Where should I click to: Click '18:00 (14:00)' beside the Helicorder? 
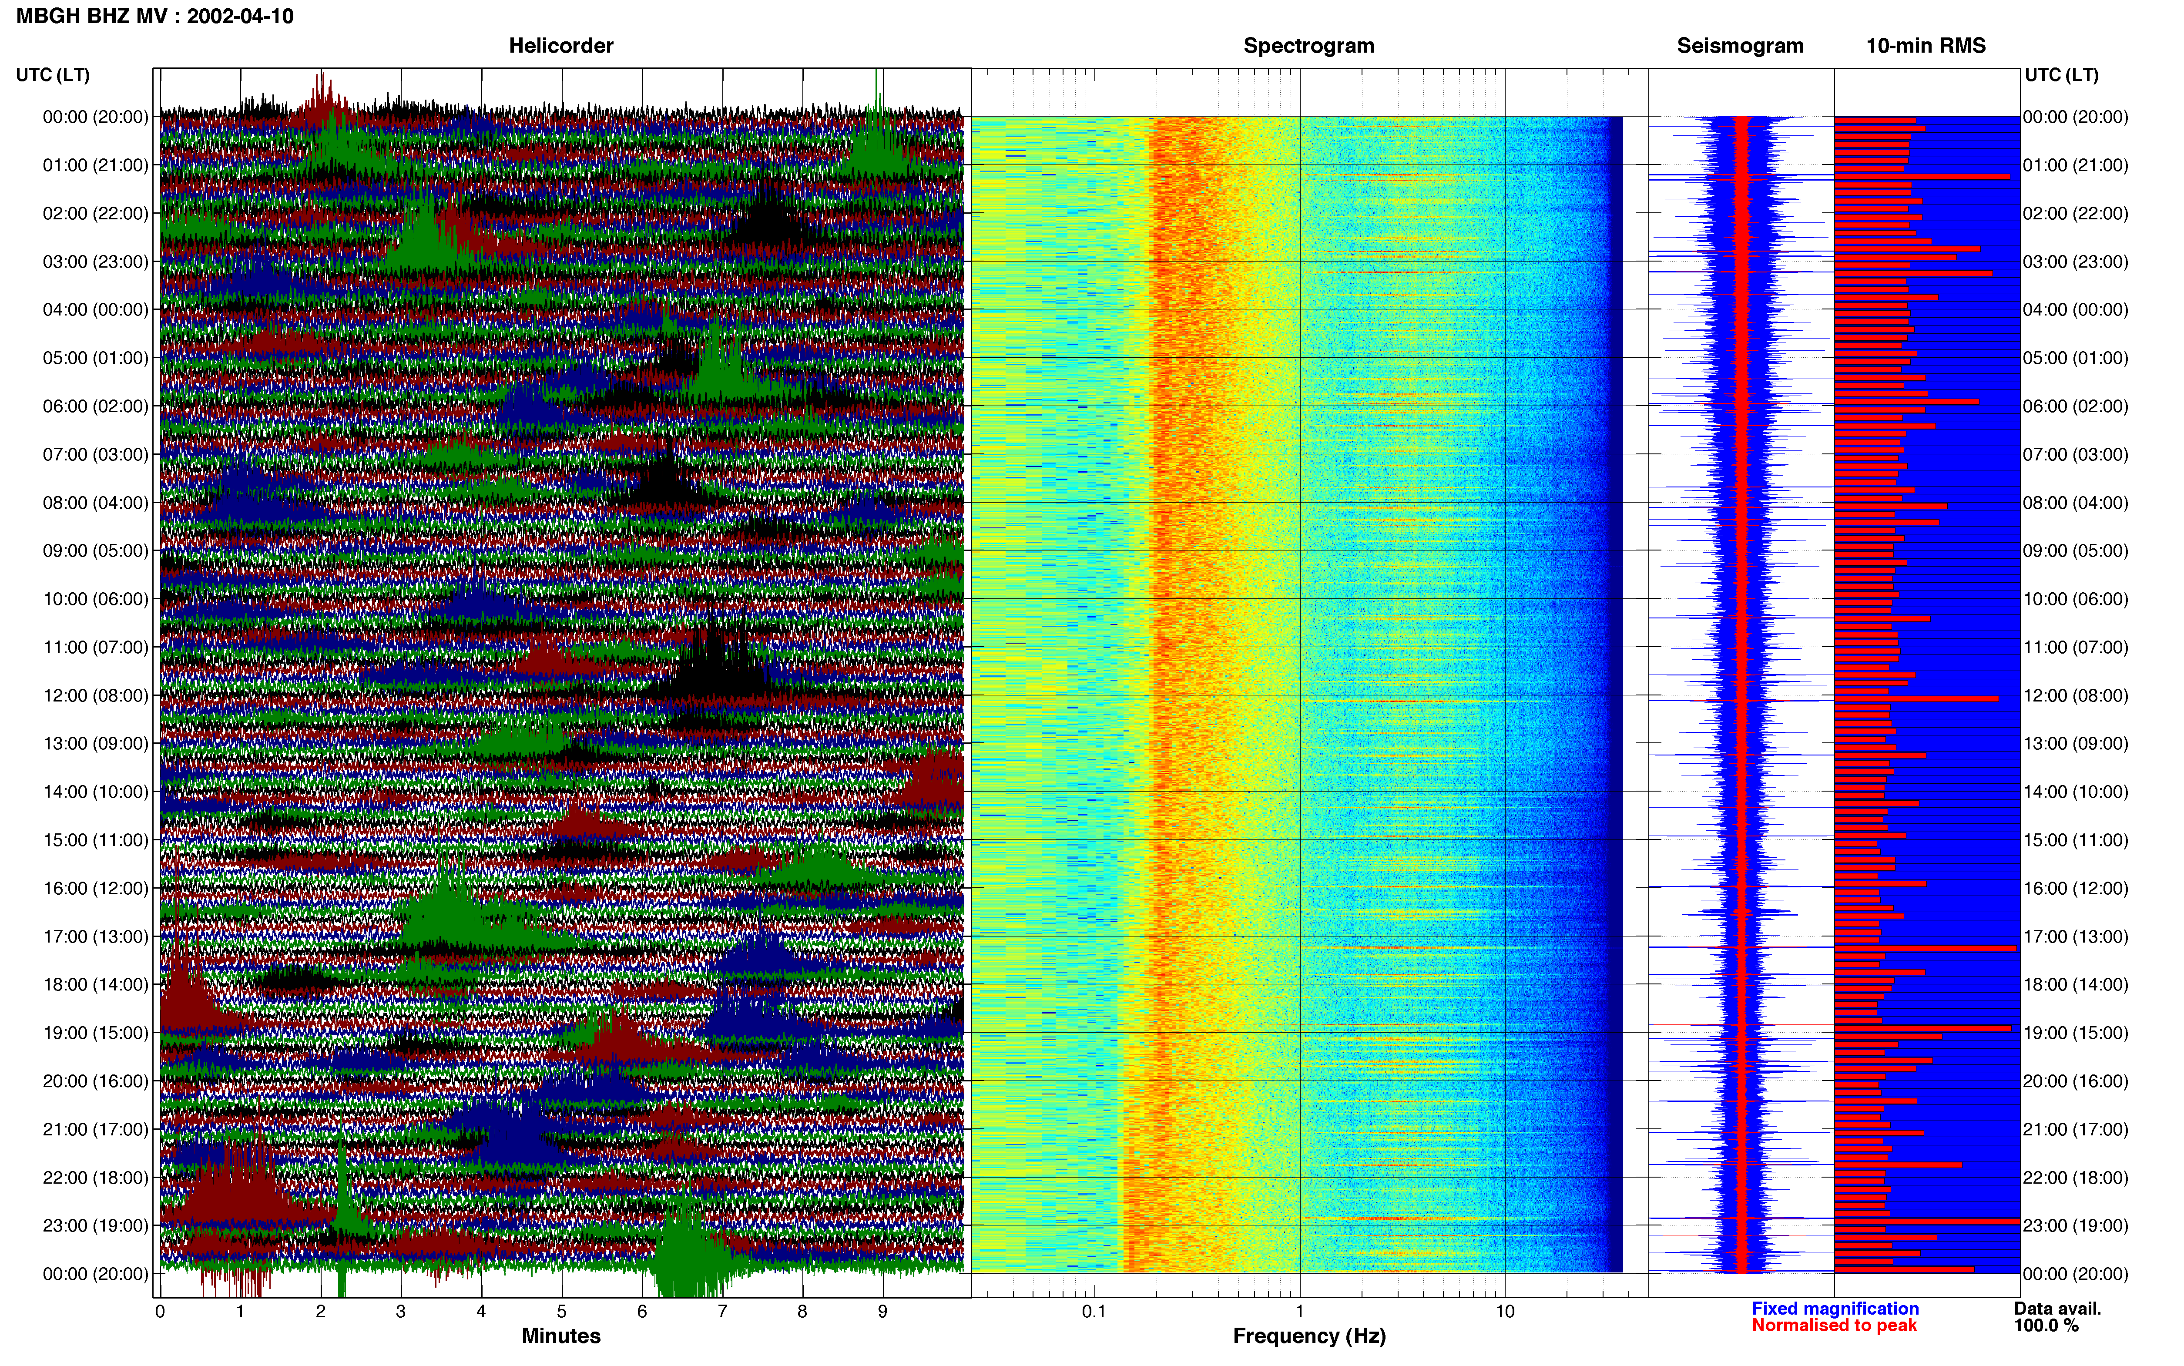(96, 985)
